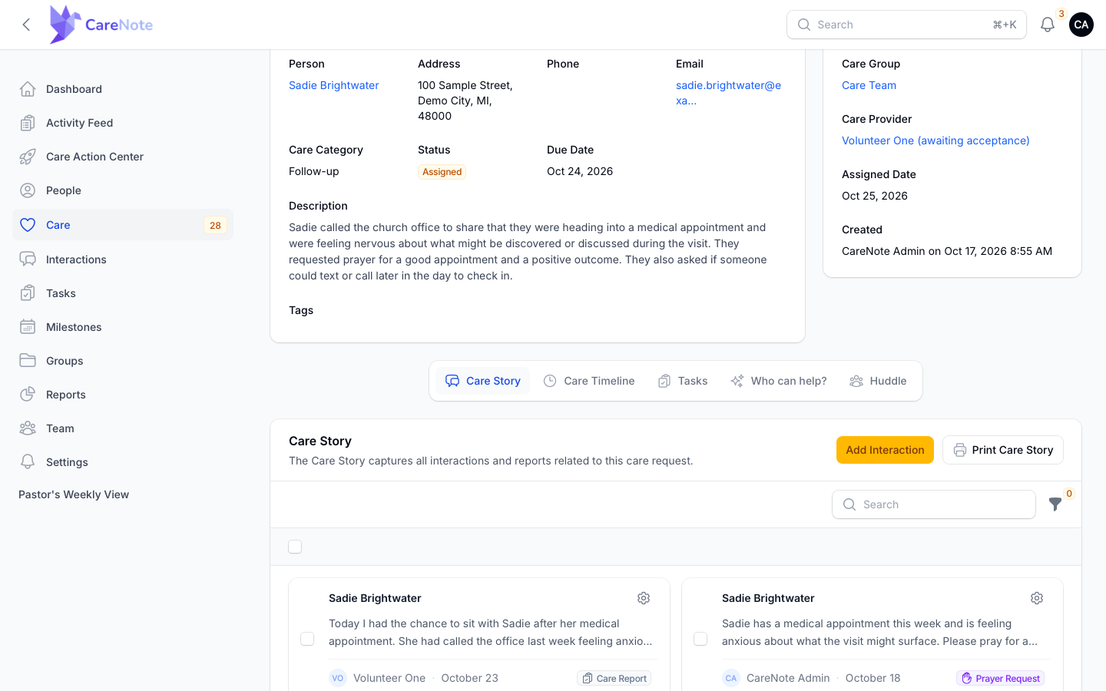1106x691 pixels.
Task: Open the CA user avatar menu
Action: tap(1081, 25)
